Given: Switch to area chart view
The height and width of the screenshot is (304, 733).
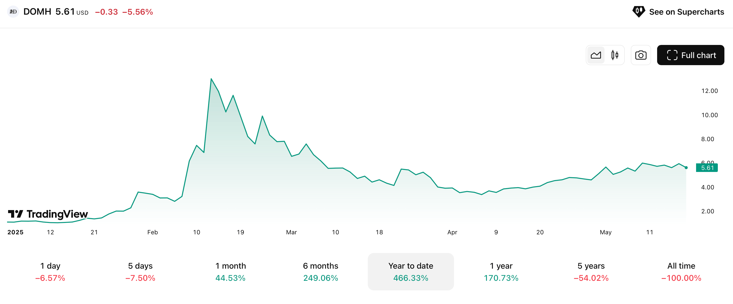Looking at the screenshot, I should coord(596,55).
